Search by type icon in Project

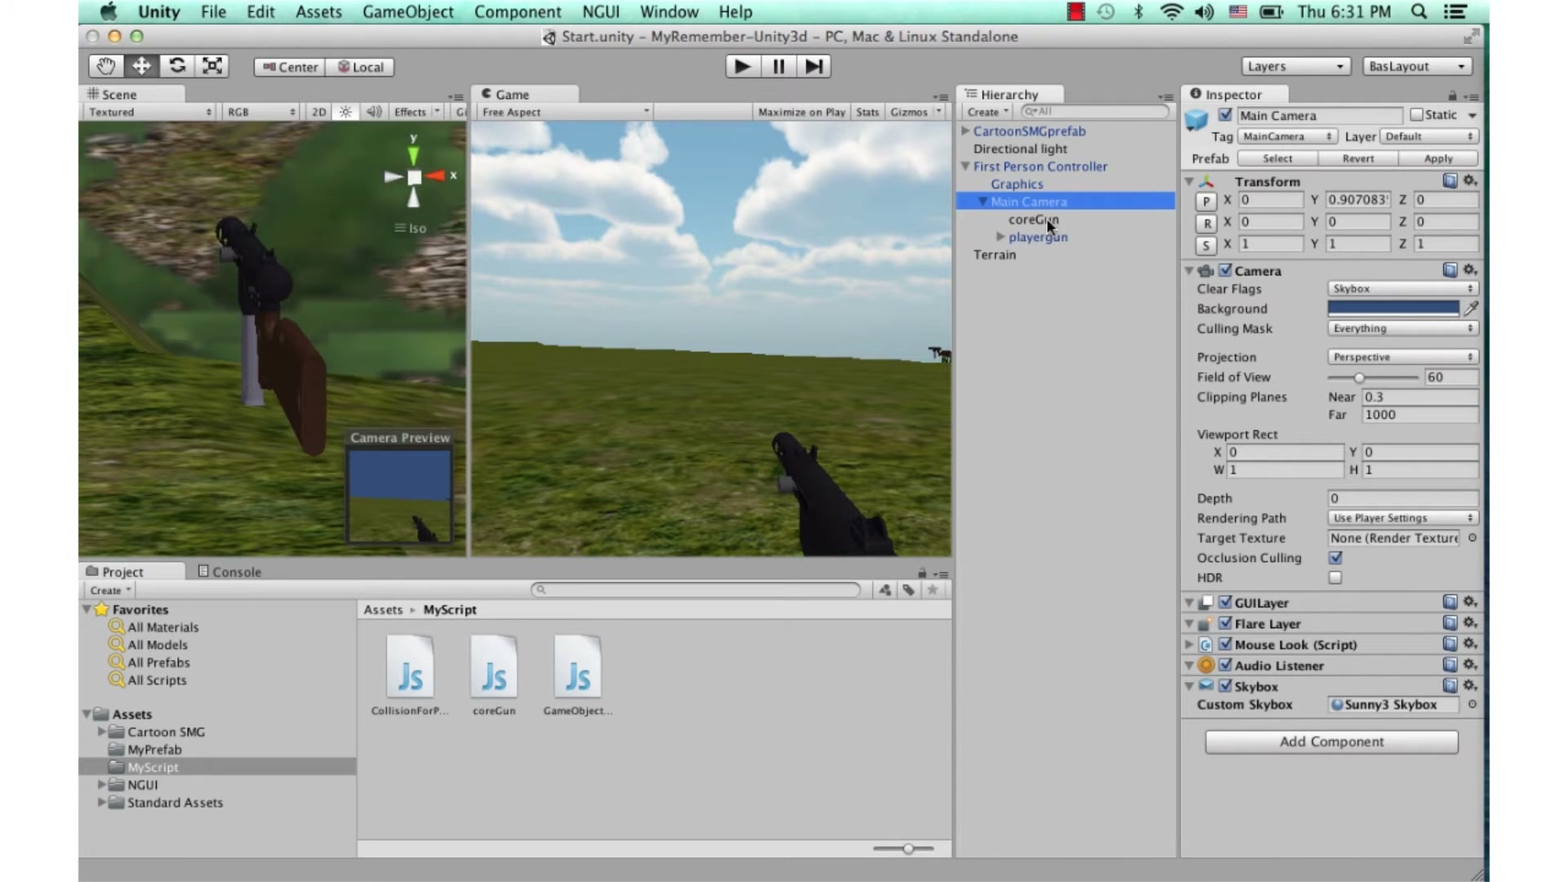pos(885,590)
